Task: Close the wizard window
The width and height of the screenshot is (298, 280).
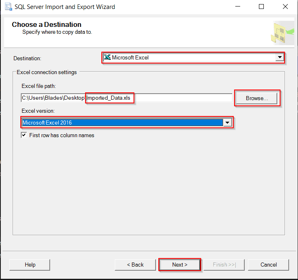Action: [285, 7]
